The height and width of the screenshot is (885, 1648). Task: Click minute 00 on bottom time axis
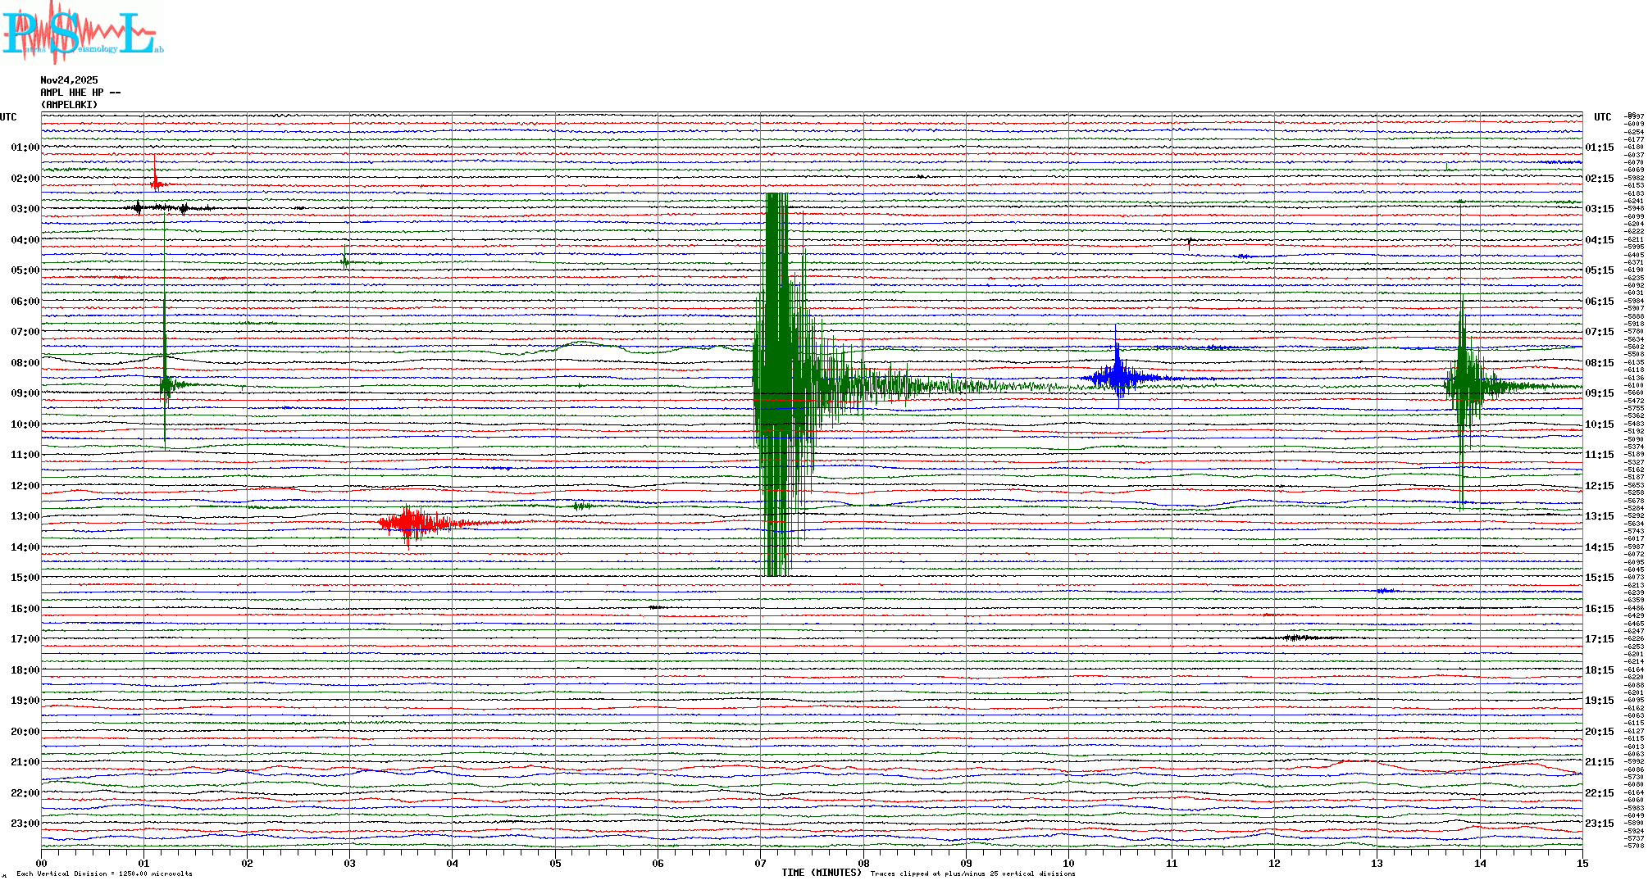[x=42, y=864]
